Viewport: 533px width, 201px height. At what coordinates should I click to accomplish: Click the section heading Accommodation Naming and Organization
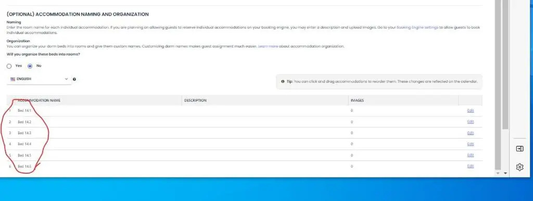point(78,14)
